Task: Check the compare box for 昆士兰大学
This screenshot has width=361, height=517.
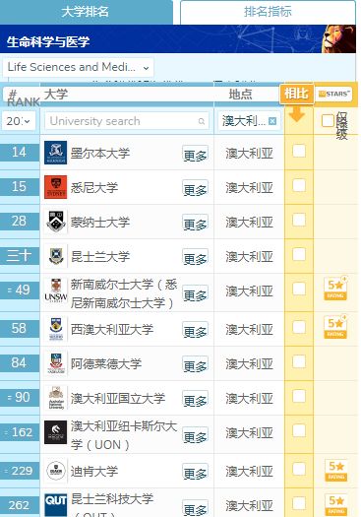Action: point(299,254)
